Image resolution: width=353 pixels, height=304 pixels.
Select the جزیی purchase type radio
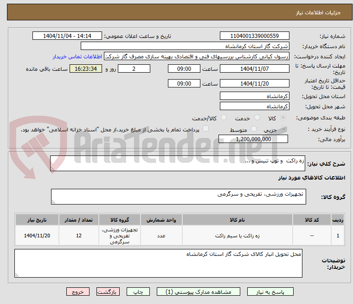pos(284,129)
